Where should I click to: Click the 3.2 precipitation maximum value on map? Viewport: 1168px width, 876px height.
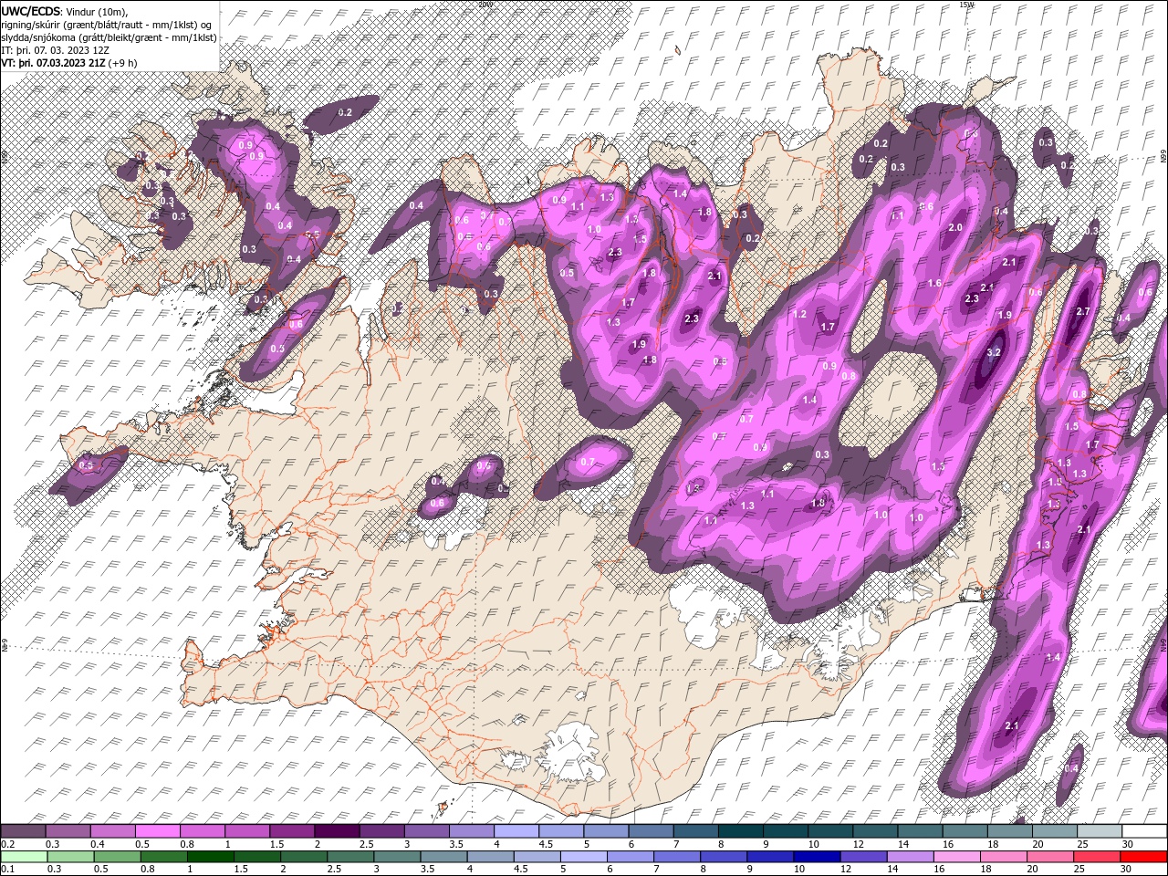[x=994, y=352]
